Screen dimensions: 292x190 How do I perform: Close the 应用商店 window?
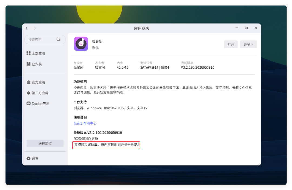(x=256, y=28)
